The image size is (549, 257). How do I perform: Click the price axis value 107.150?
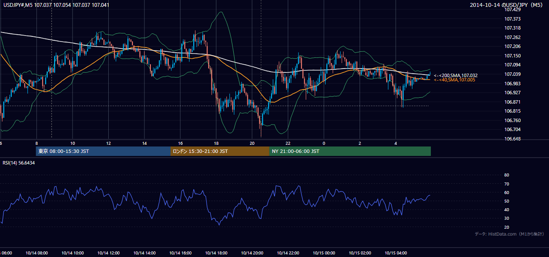pos(512,56)
